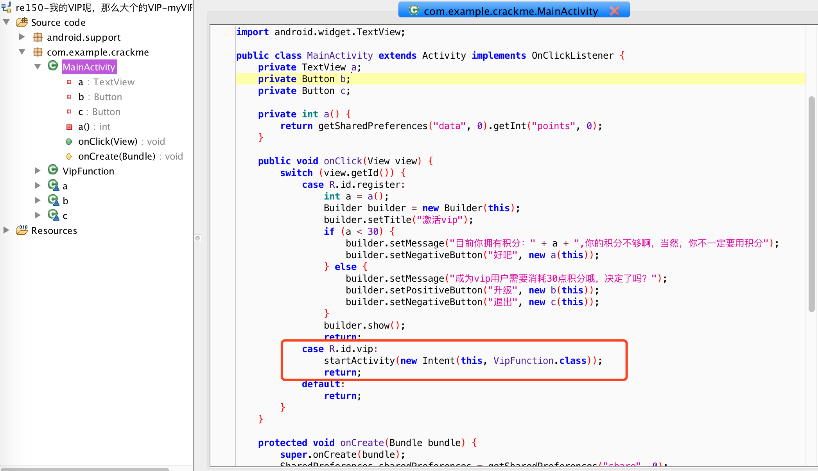
Task: Click the android.support package icon
Action: click(38, 37)
